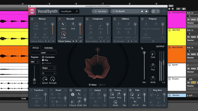Click the Delay note sync icon
The image size is (198, 111).
click(x=73, y=94)
